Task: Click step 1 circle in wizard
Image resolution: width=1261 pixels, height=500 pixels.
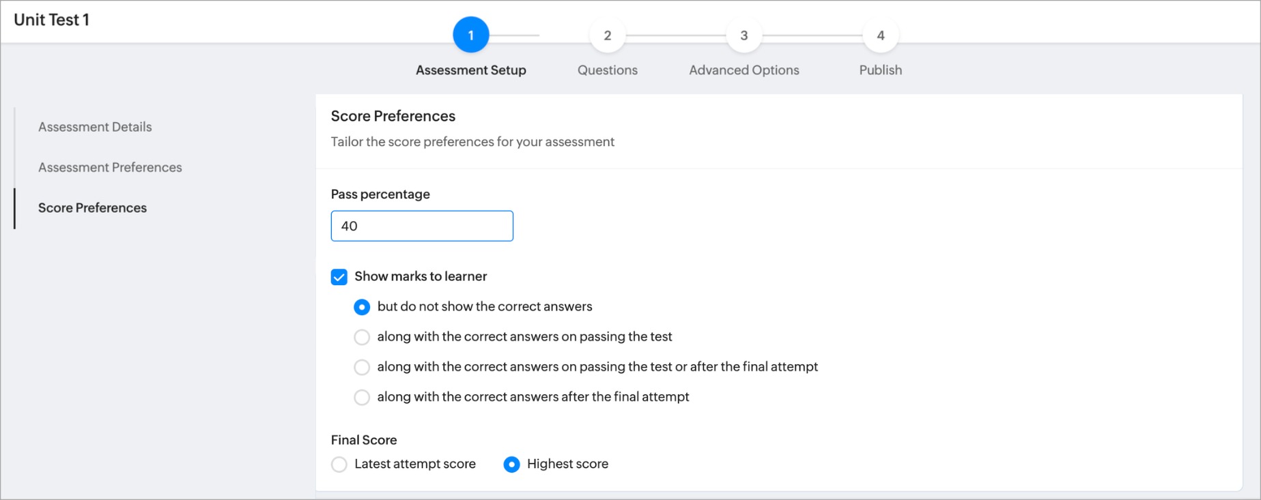Action: 471,35
